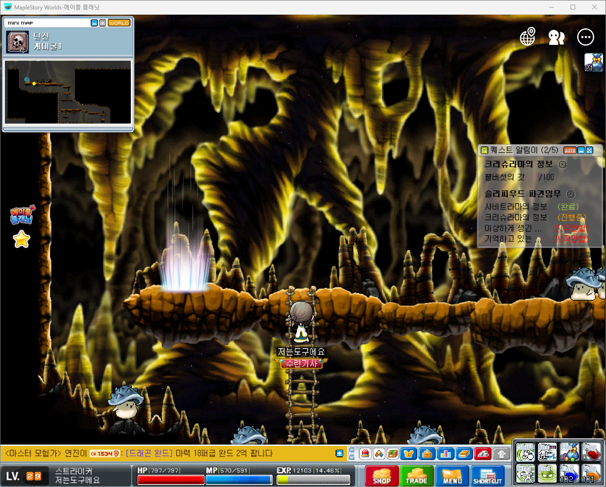Open the delivery box icon
The height and width of the screenshot is (487, 606).
click(x=393, y=454)
